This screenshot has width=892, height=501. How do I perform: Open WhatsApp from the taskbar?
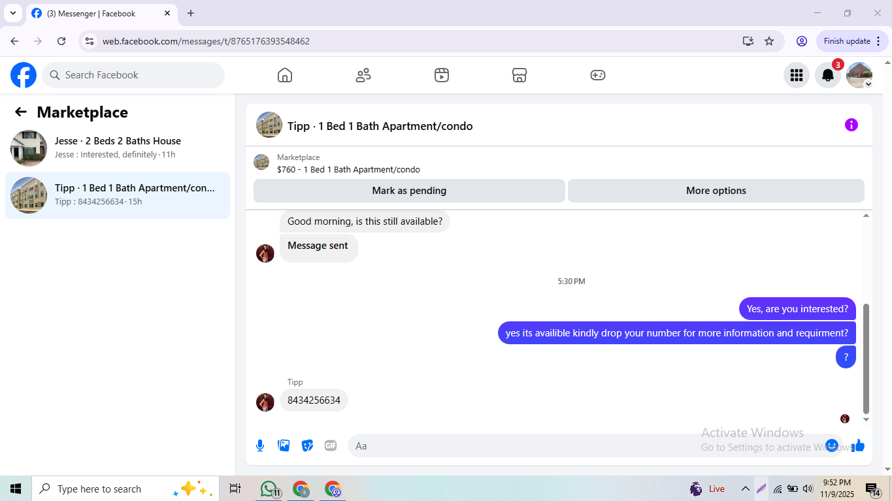(x=269, y=489)
